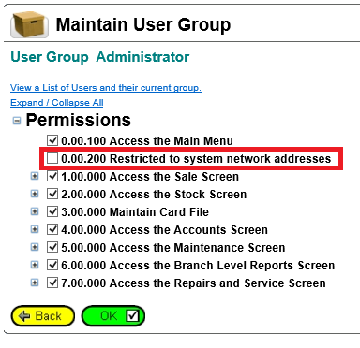Click the label '5.00.000 Access the Maintenance Screen'
Viewport: 360px width, 348px height.
point(173,248)
